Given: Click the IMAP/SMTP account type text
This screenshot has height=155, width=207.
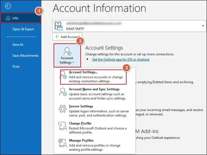Looking at the screenshot, I should point(75,29).
